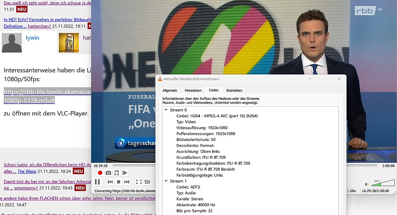Click tywin's gray avatar thumbnail

coord(12,43)
